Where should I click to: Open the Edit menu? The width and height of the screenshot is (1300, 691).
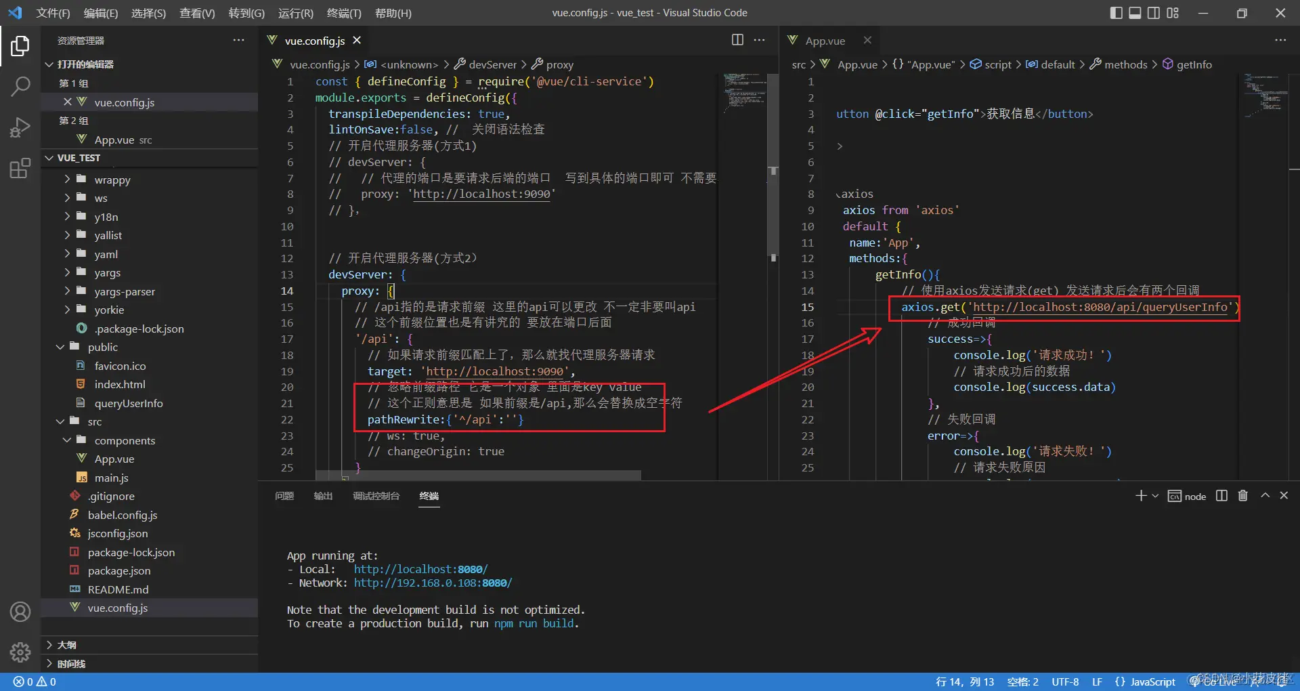point(101,13)
